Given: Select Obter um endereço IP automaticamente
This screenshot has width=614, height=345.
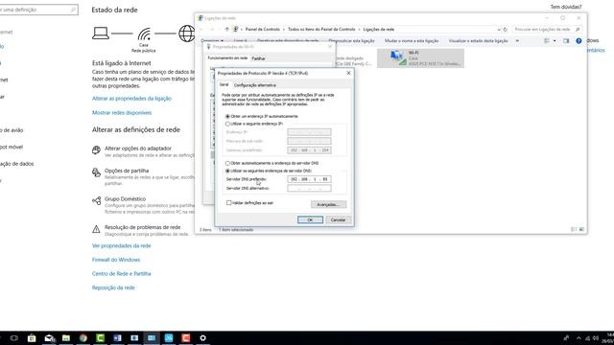Looking at the screenshot, I should point(227,117).
